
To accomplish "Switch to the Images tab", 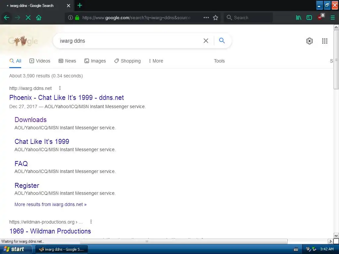I will [95, 61].
